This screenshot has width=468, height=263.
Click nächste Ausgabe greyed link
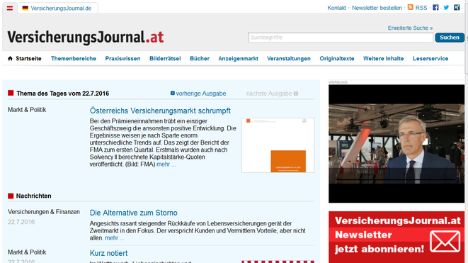coord(269,94)
